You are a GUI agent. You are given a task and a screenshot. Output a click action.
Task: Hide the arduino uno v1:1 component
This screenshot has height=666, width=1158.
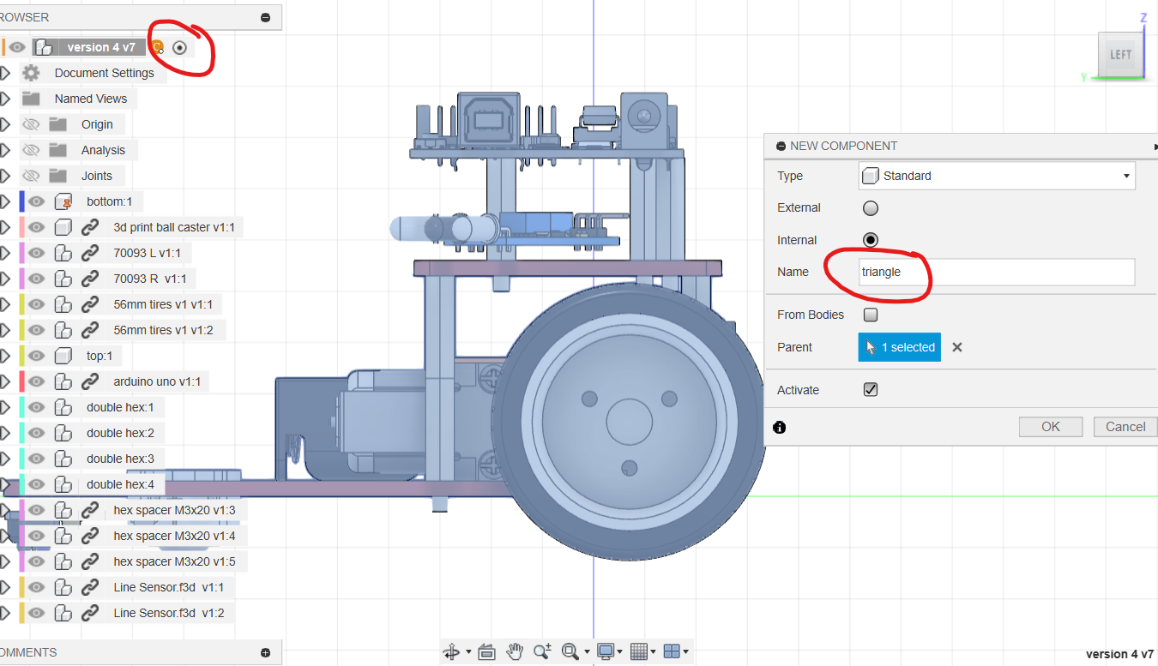pos(36,381)
